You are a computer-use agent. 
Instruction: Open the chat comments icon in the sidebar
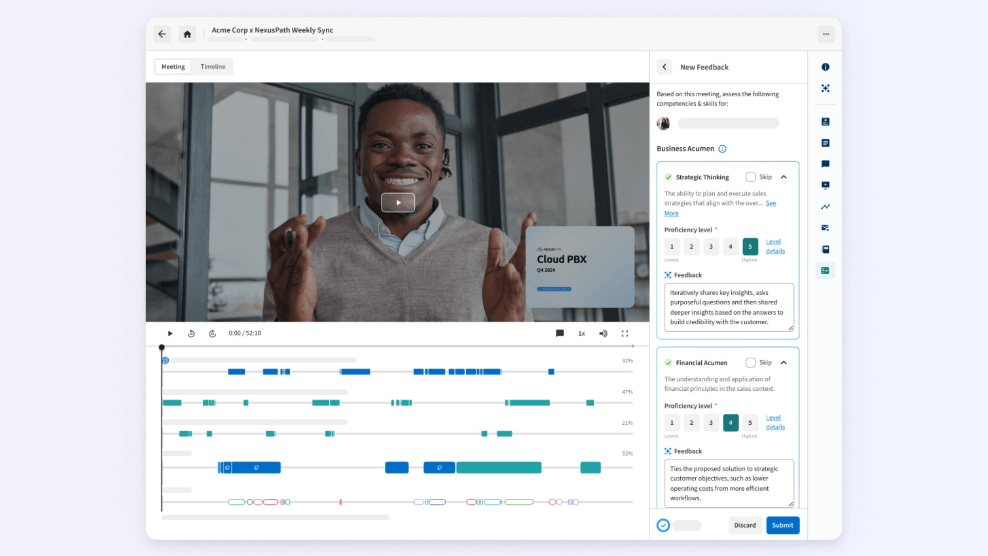click(x=825, y=164)
